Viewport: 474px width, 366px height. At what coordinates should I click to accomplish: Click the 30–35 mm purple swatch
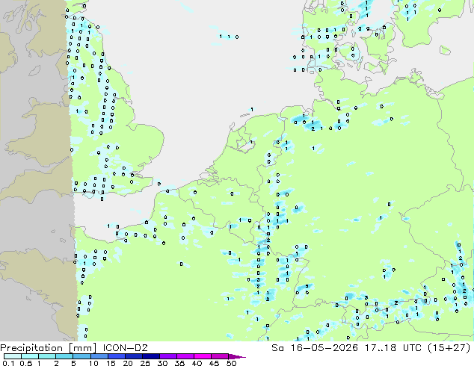[x=167, y=356]
